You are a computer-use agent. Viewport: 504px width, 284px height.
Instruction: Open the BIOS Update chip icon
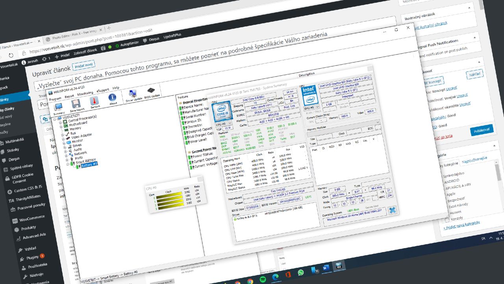pyautogui.click(x=151, y=91)
